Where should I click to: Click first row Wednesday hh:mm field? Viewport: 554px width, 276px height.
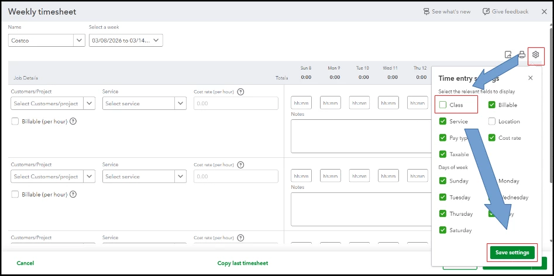point(388,103)
